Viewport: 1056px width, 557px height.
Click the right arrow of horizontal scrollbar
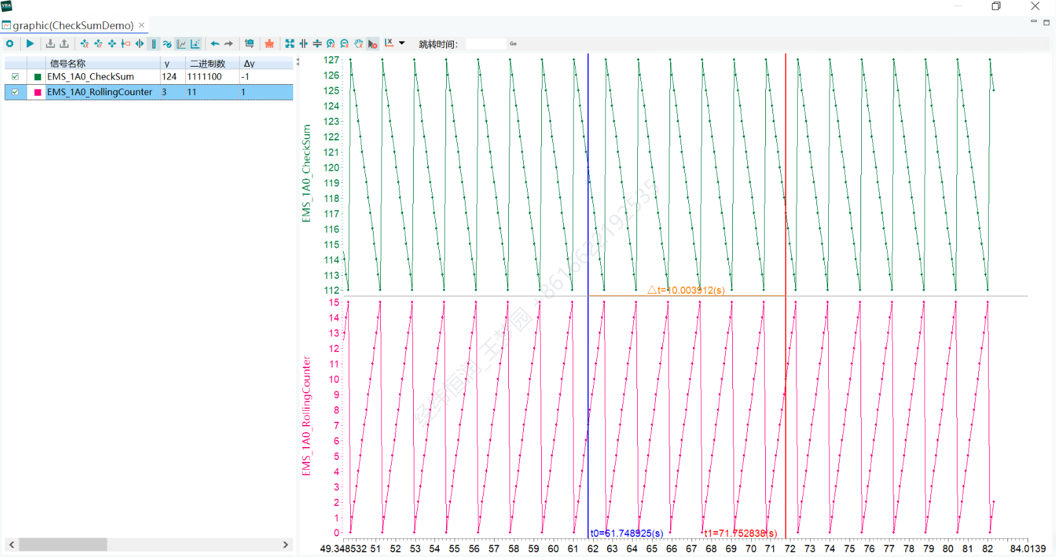(x=286, y=545)
